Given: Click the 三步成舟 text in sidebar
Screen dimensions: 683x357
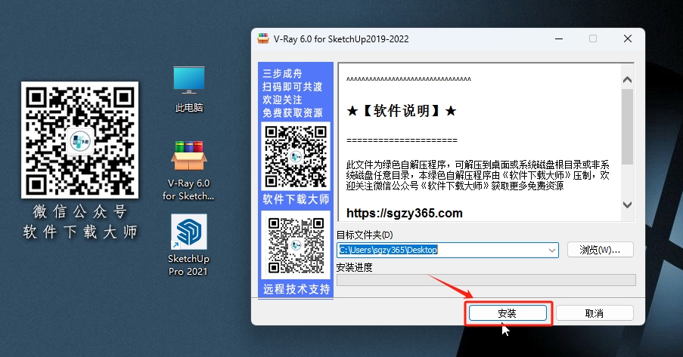Looking at the screenshot, I should (282, 73).
